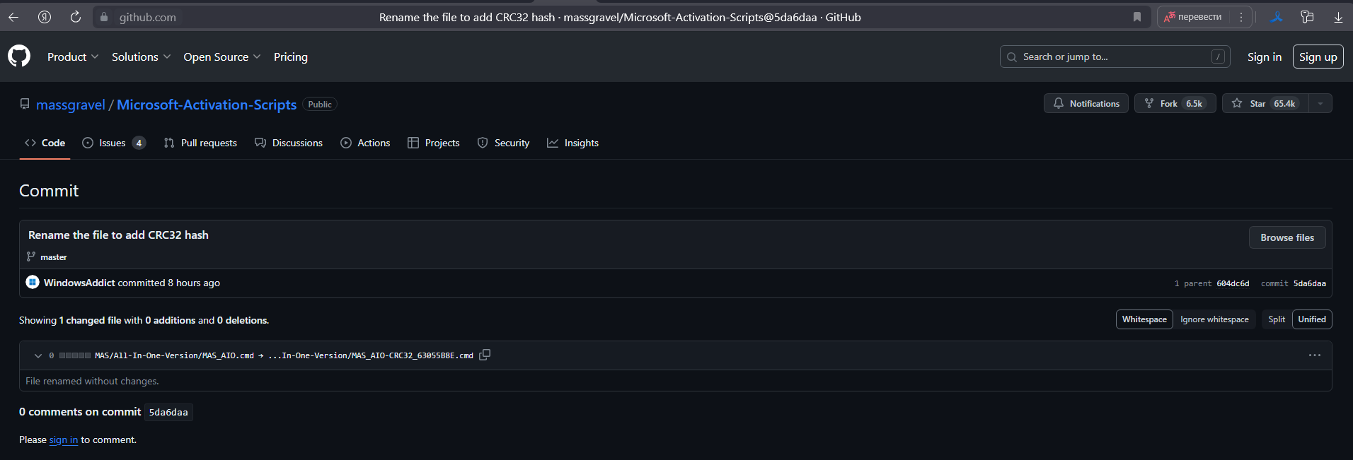Star the Microsoft-Activation-Scripts repository

coord(1265,103)
